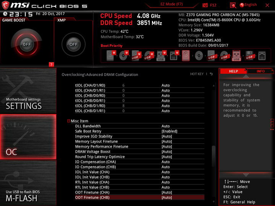Screen dimensions: 275x206
Task: Edit the RTL Init Value (CHA) Auto field
Action: tap(165, 182)
